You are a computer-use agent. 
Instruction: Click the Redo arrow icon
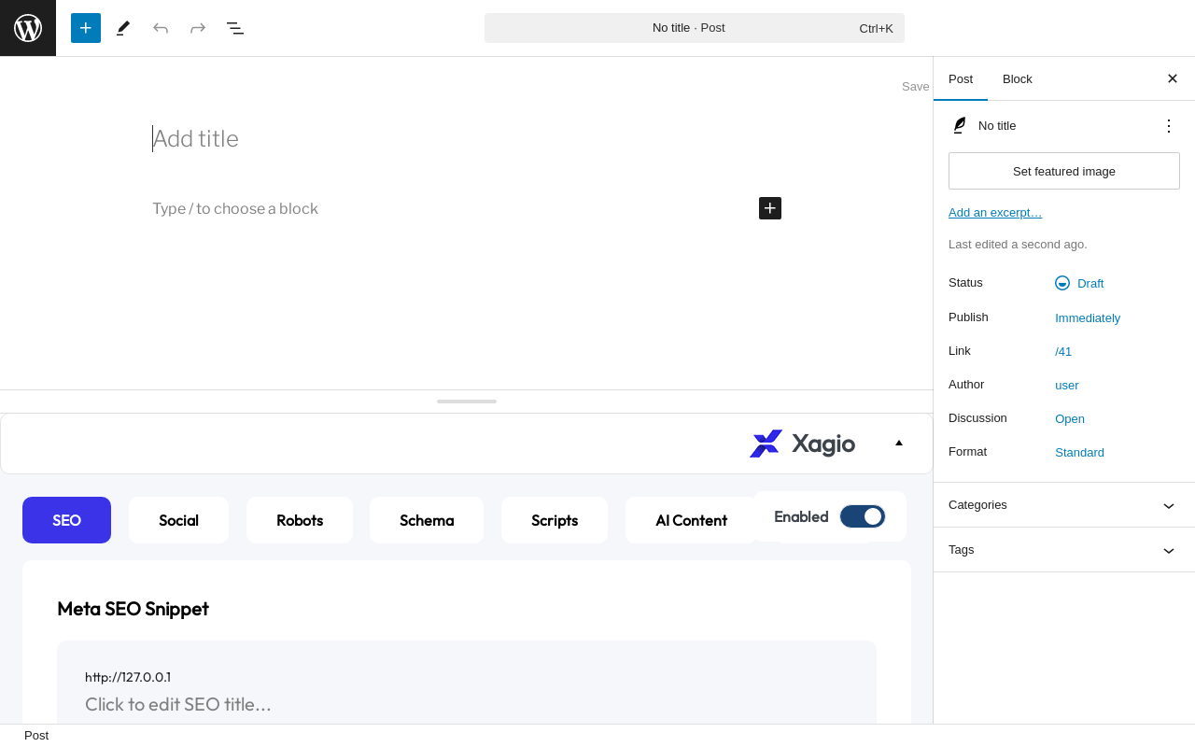tap(198, 28)
